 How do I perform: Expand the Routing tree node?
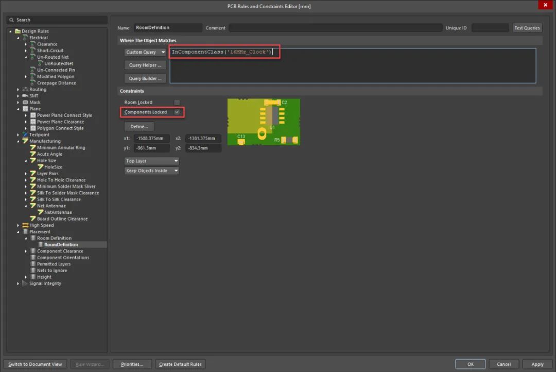(x=18, y=90)
